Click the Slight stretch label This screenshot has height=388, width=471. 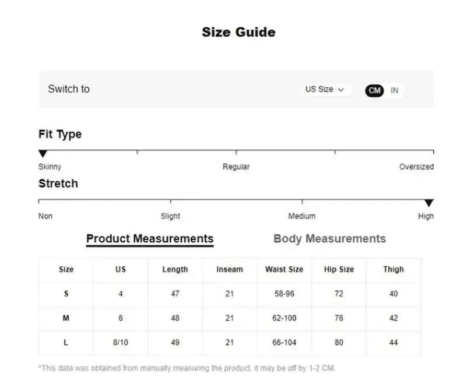click(170, 216)
